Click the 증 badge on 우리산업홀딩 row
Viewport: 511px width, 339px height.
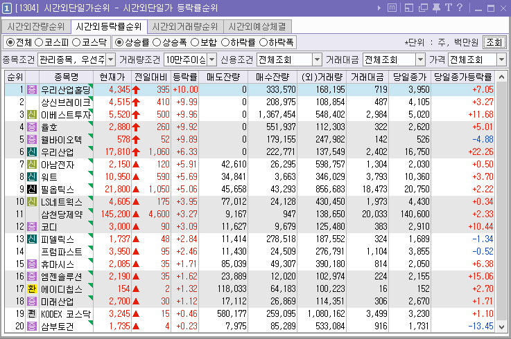coord(32,89)
